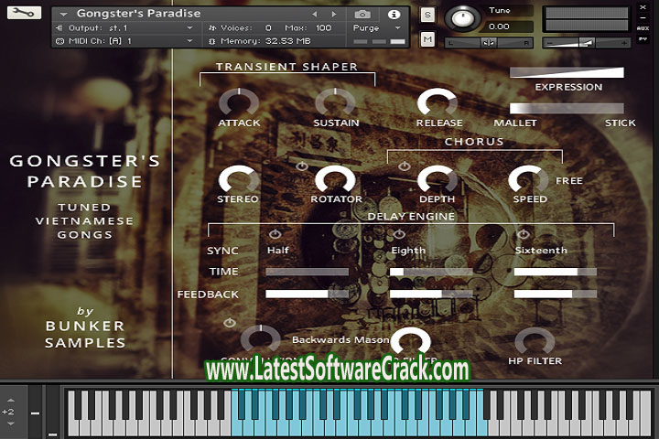Screen dimensions: 659x439
Task: Click the Half delay Feedback slider
Action: click(307, 294)
